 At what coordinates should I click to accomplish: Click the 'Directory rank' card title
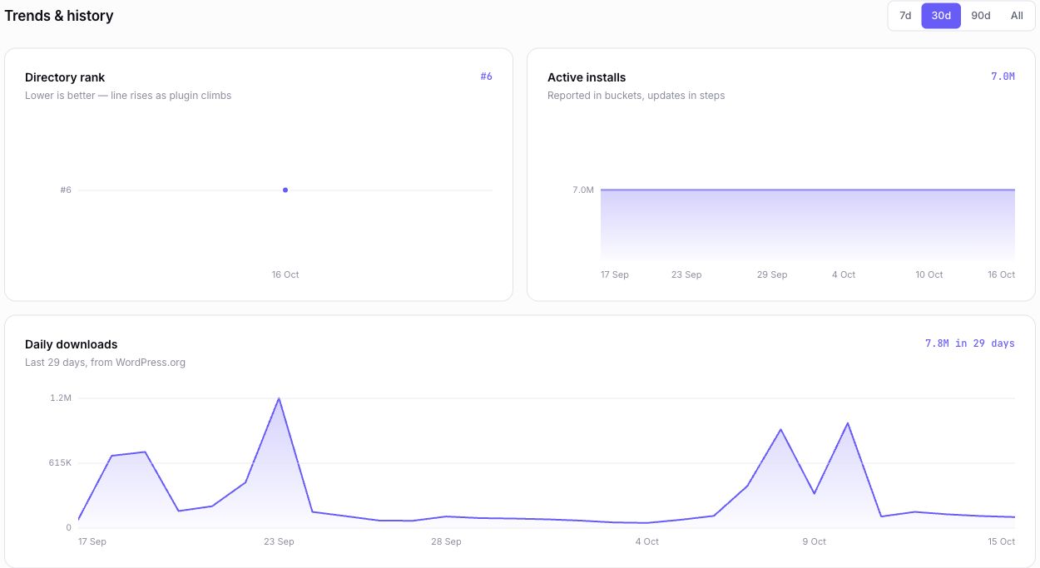(x=65, y=77)
